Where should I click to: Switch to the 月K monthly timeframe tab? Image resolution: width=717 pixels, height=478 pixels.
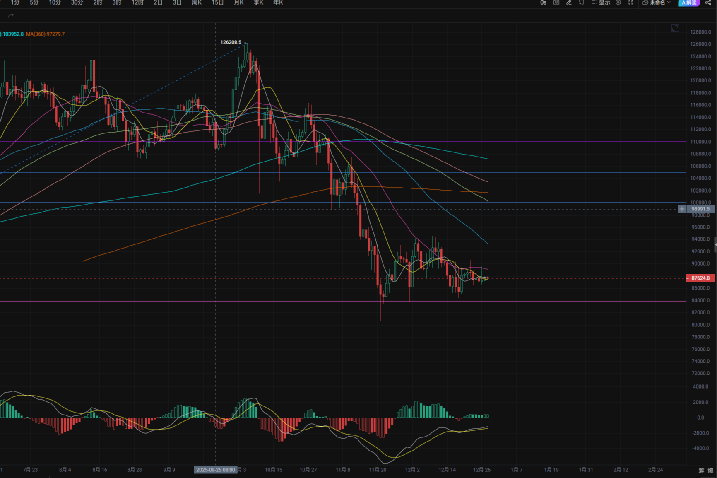pos(238,3)
